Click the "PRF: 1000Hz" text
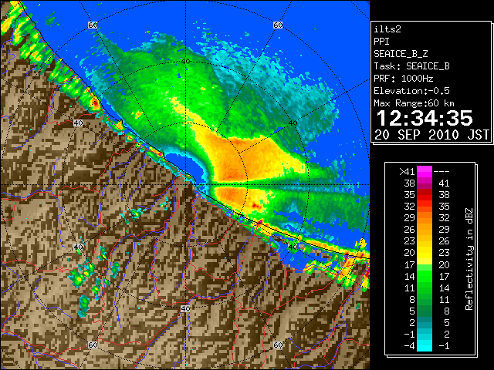Viewport: 494px width, 370px height. 404,79
